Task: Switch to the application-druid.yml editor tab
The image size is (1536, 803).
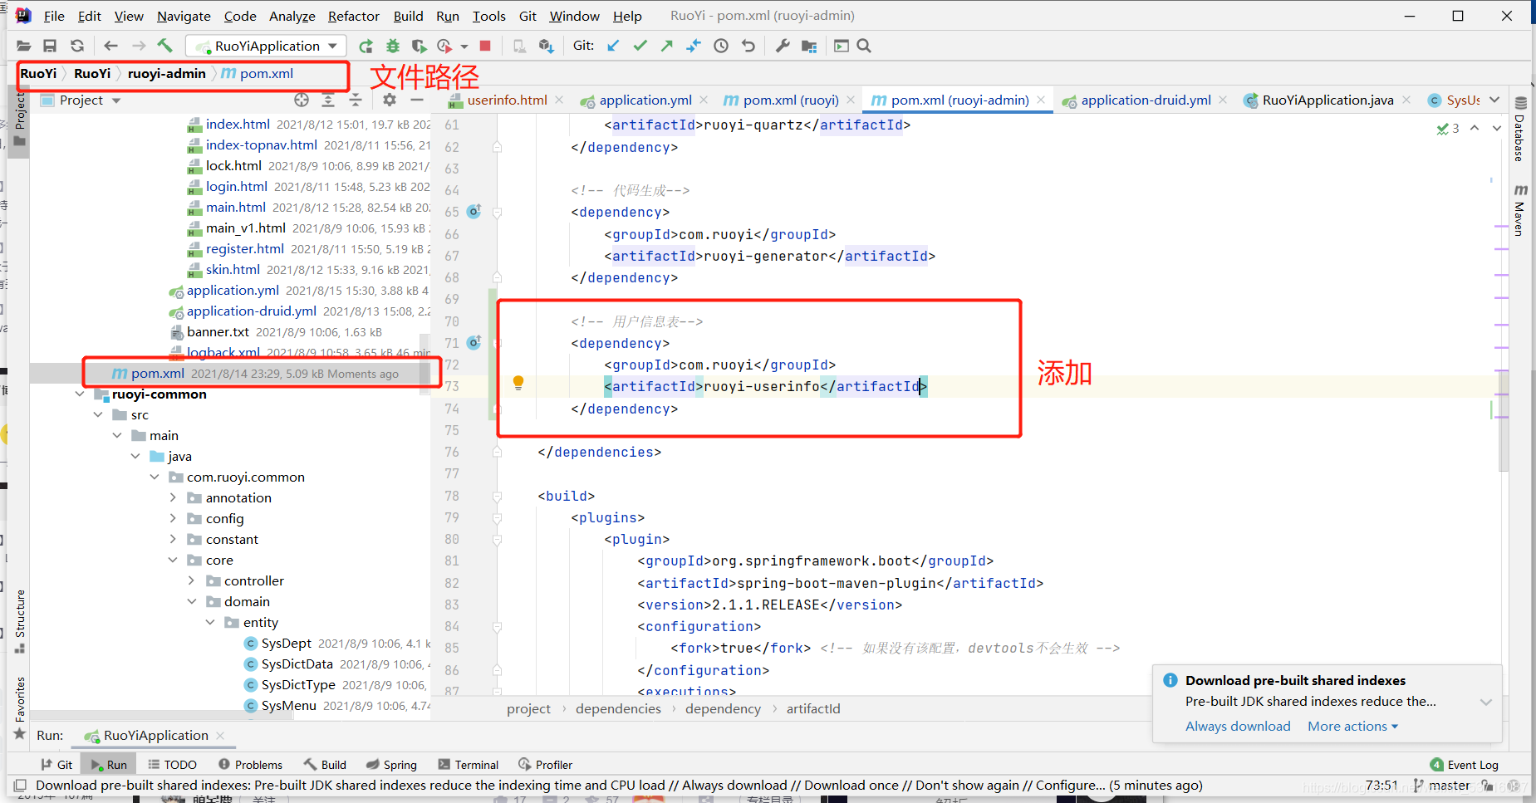Action: tap(1146, 100)
